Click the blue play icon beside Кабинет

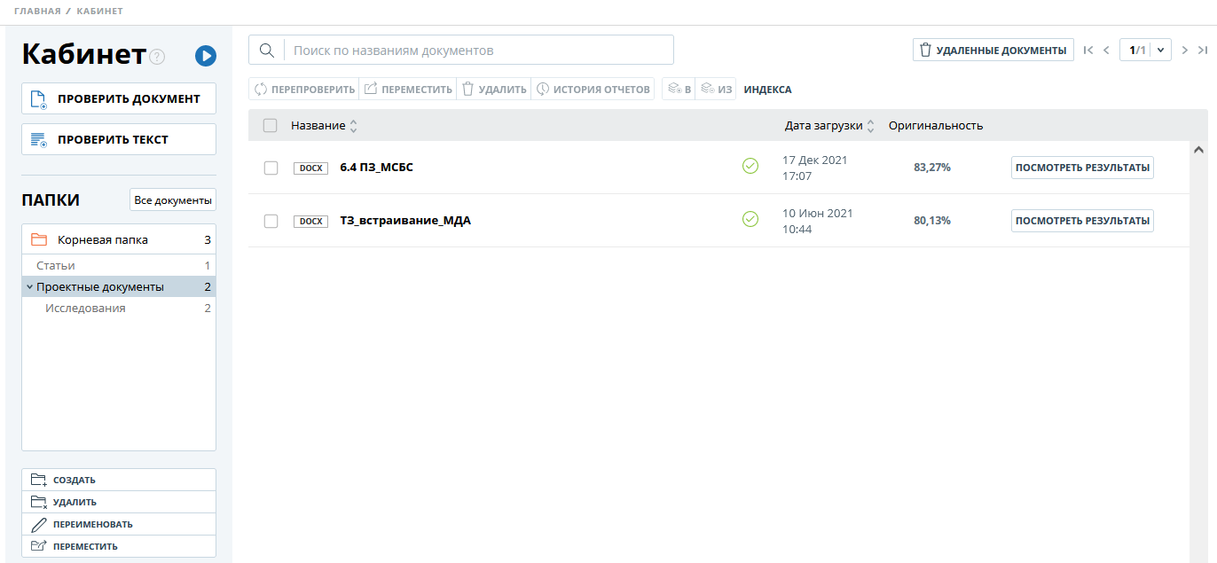tap(206, 56)
